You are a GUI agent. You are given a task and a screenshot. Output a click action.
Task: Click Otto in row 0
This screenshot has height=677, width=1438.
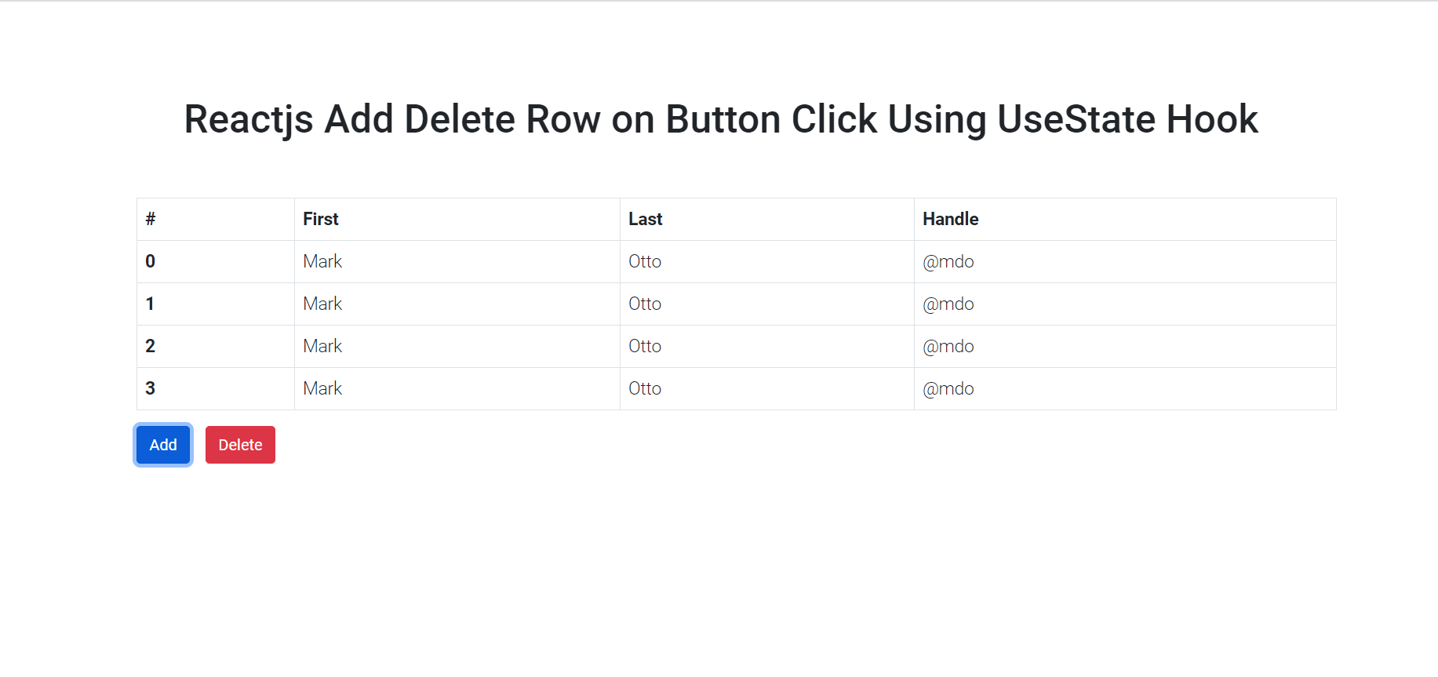(x=645, y=261)
